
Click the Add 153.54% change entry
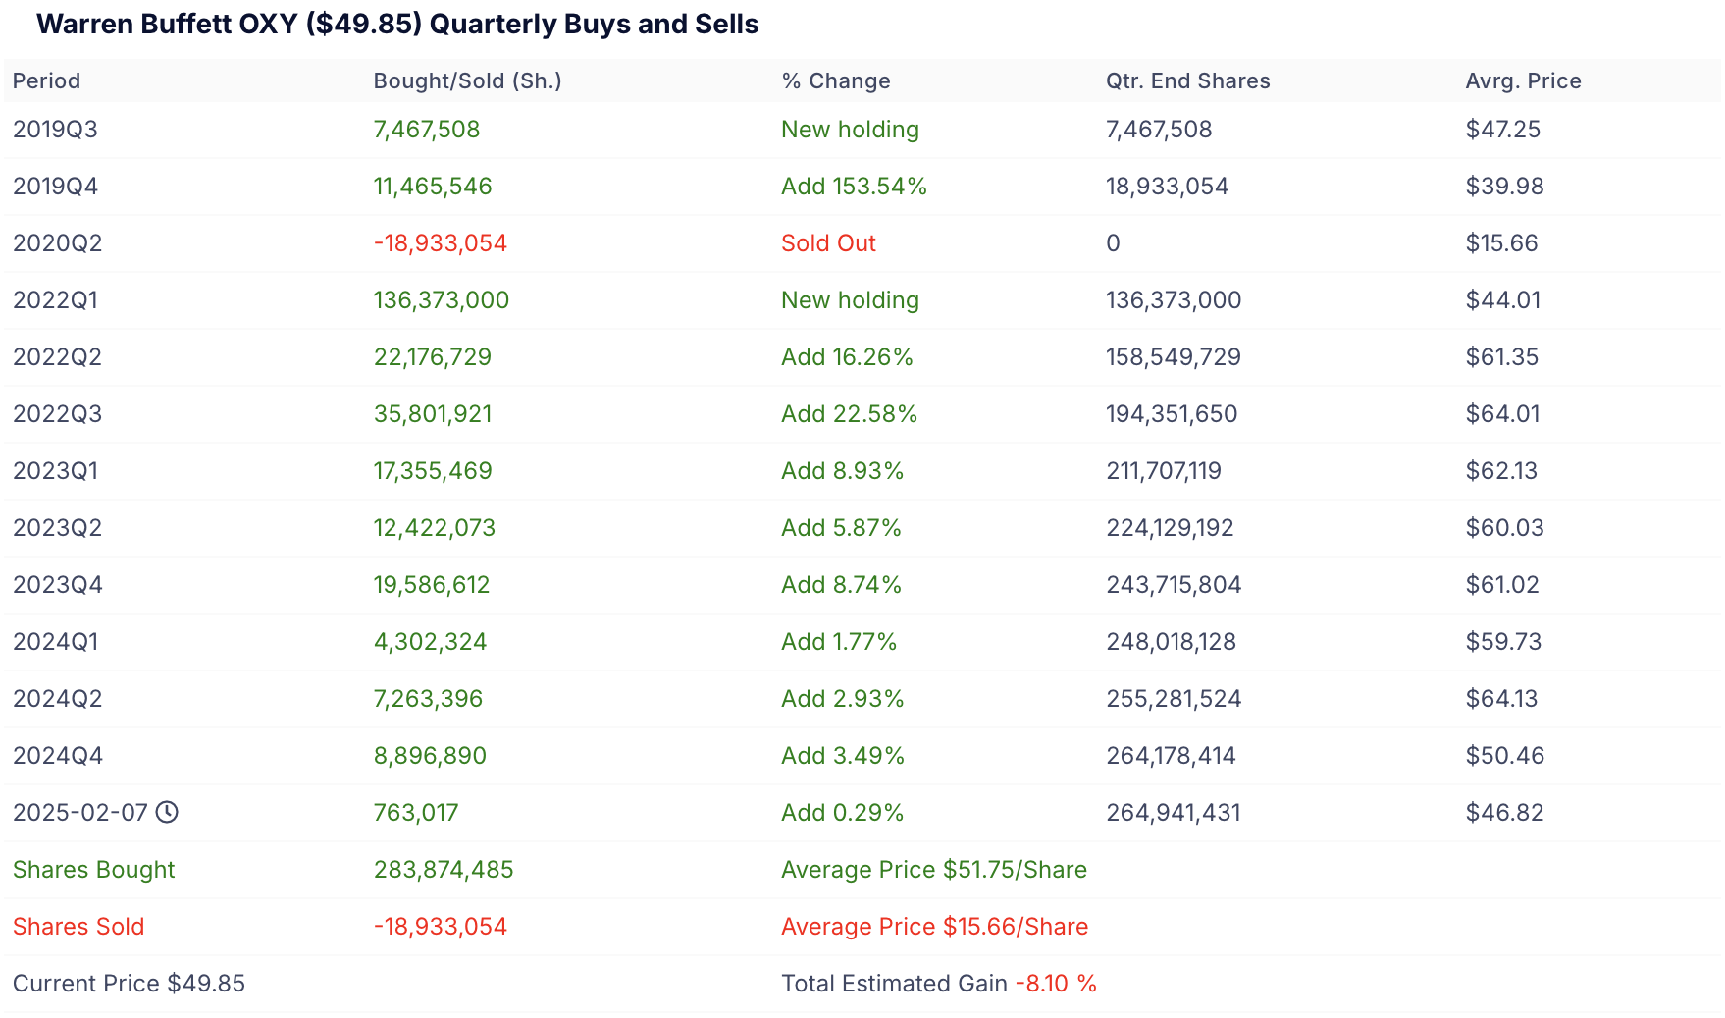click(x=854, y=187)
